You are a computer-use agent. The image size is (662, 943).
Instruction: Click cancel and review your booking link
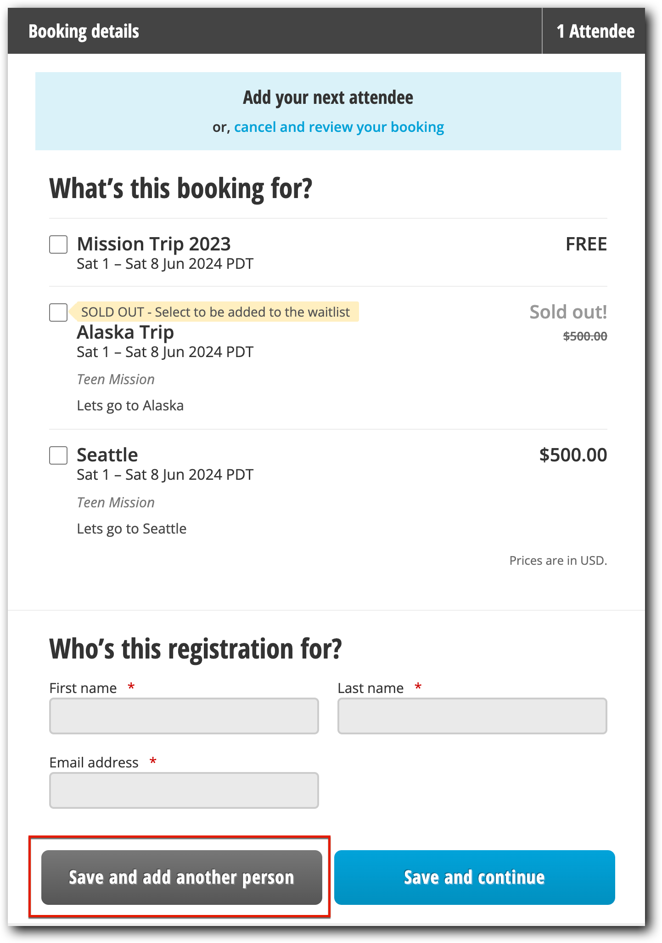pyautogui.click(x=339, y=127)
